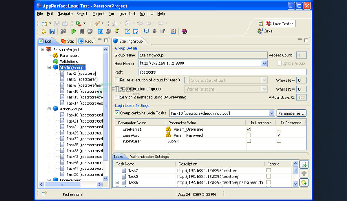Click the Load Tester perspective button
Screen dimensions: 347x201
tap(280, 24)
